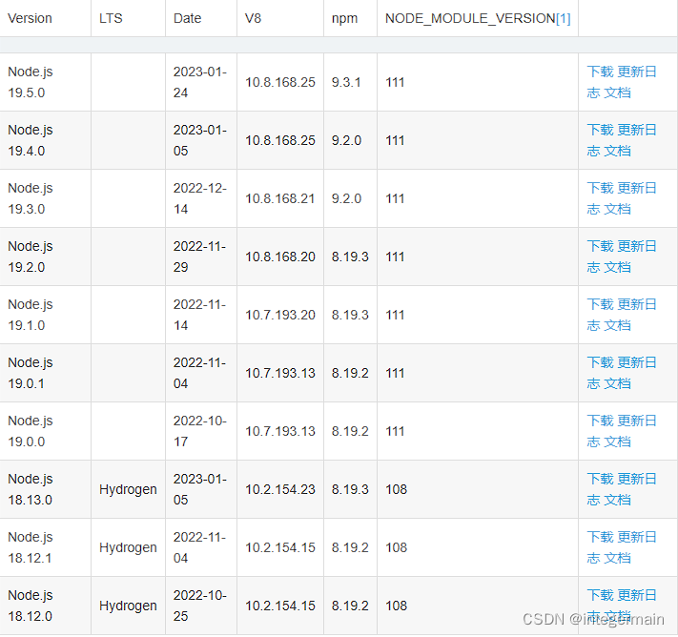Click 下载 link for Node.js 19.3.0
The height and width of the screenshot is (637, 678).
(x=600, y=188)
